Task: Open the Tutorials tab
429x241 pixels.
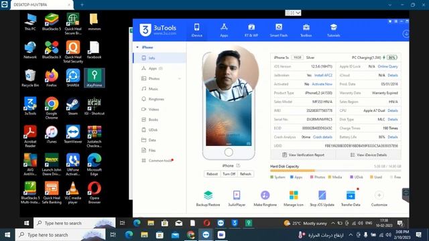Action: tap(333, 30)
